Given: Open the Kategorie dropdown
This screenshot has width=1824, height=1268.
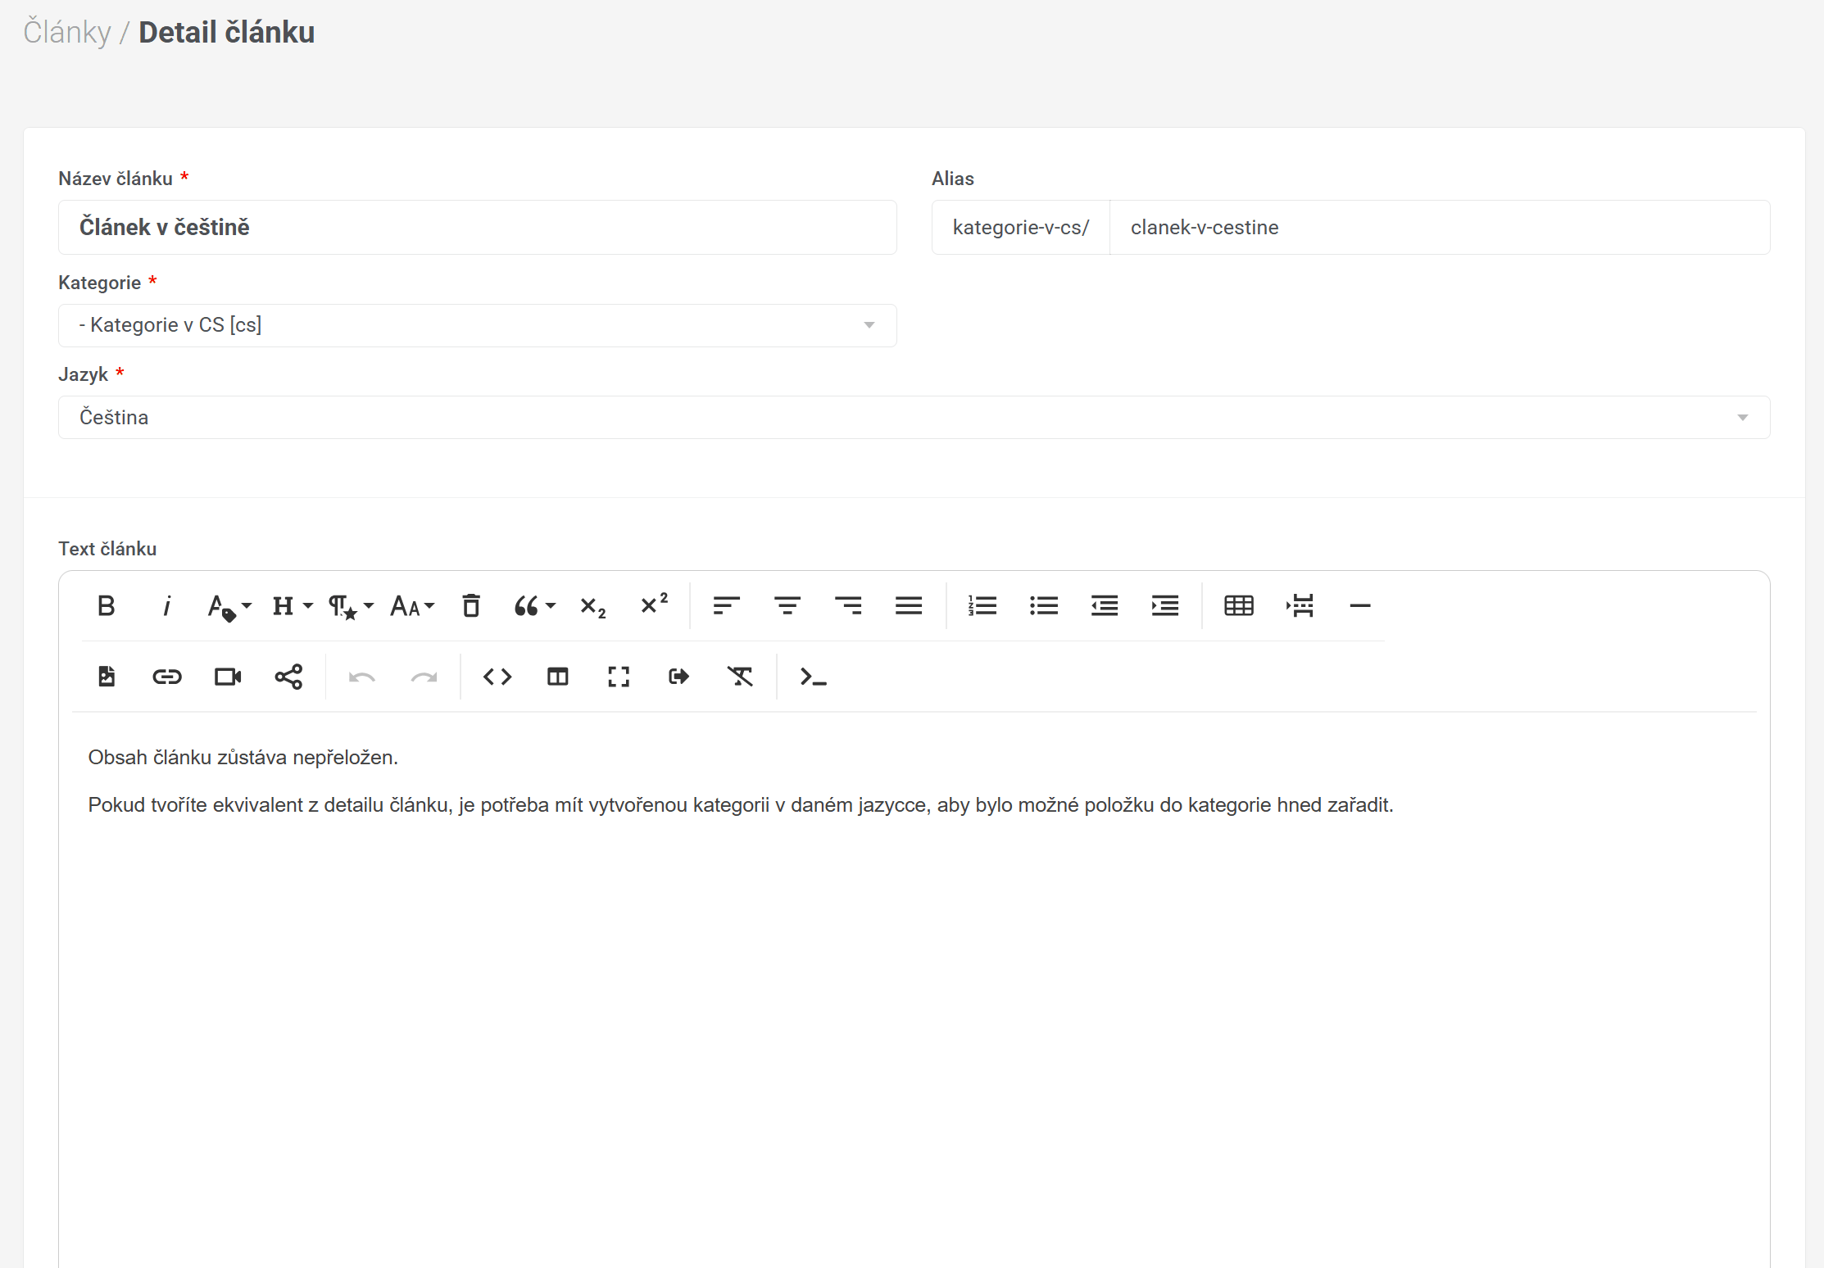Looking at the screenshot, I should click(477, 325).
